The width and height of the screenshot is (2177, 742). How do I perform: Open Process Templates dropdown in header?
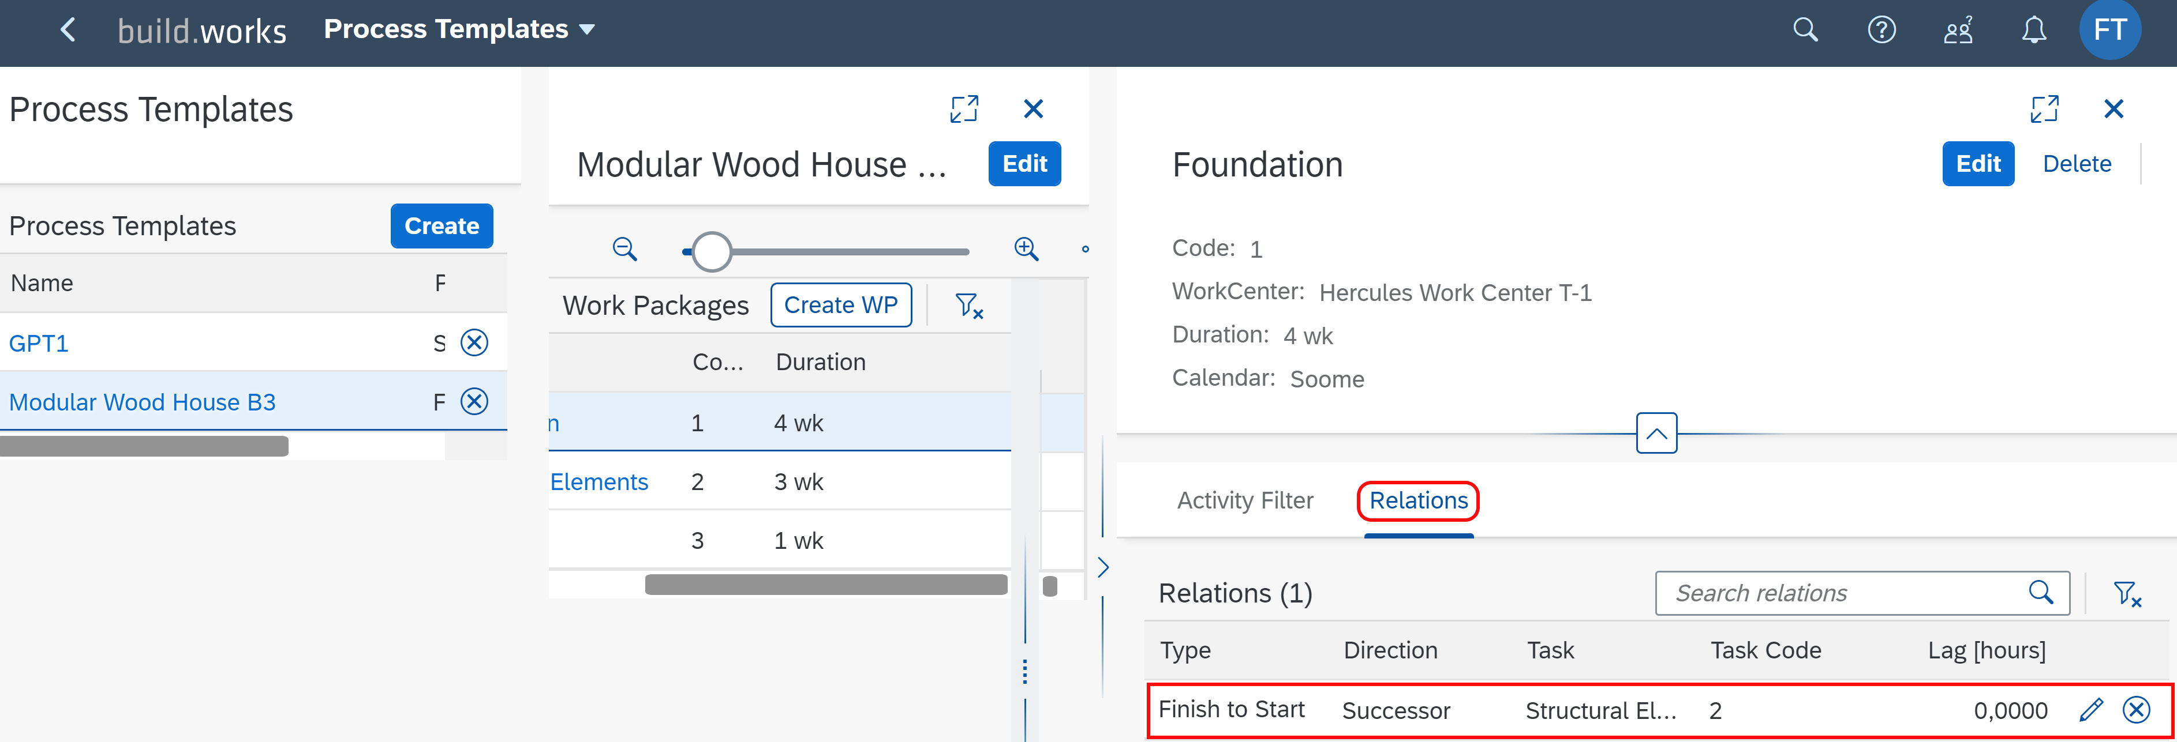[459, 29]
